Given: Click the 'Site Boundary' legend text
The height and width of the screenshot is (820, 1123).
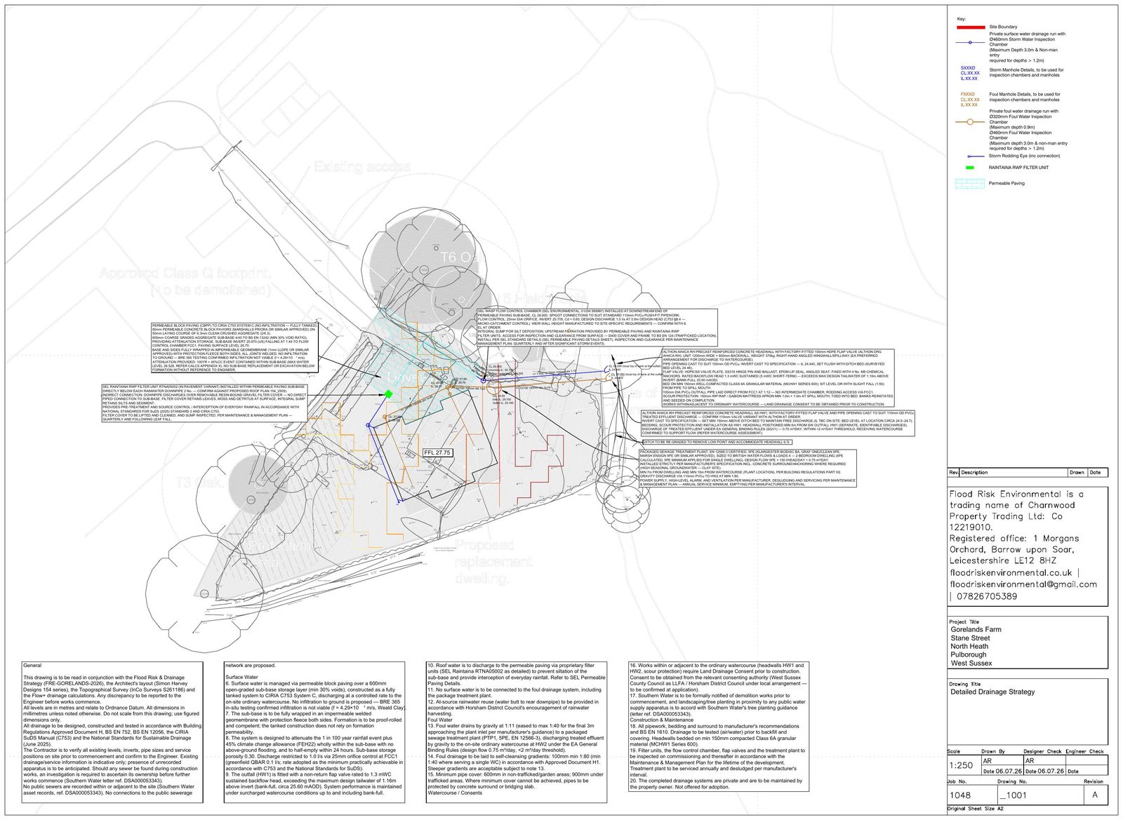Looking at the screenshot, I should (1003, 27).
